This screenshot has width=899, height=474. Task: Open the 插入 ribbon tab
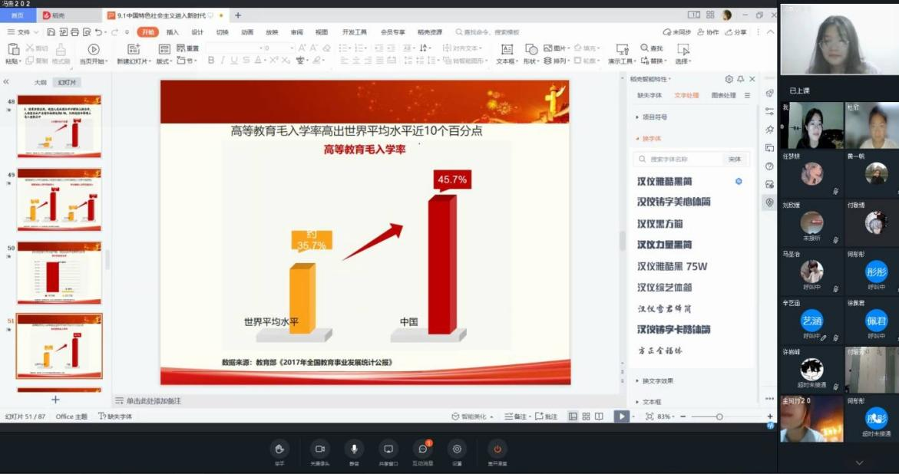click(173, 32)
